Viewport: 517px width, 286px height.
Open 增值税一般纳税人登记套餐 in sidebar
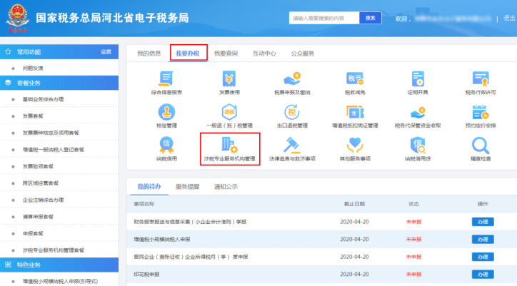click(x=53, y=150)
